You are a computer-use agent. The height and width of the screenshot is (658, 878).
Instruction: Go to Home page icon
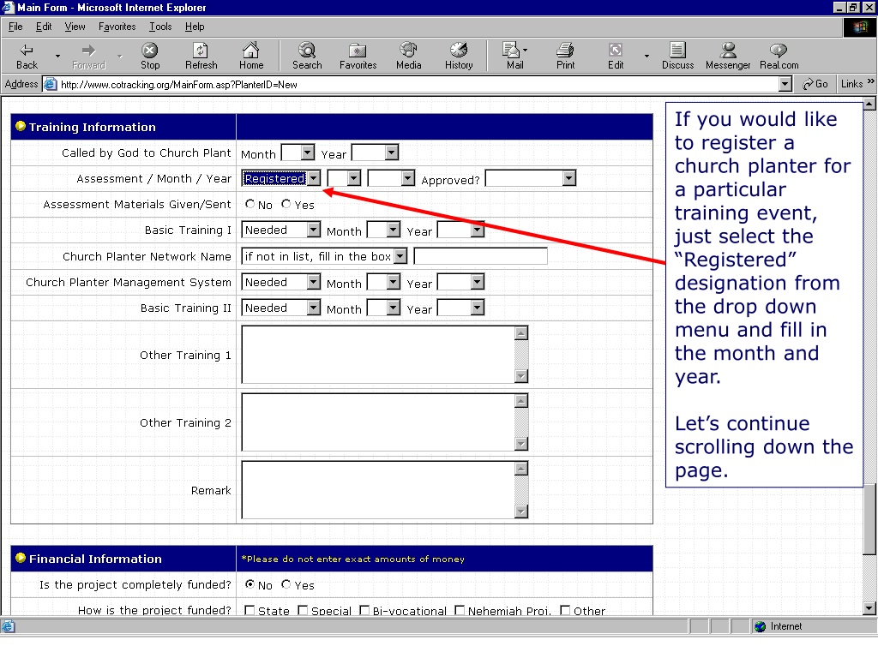pos(251,56)
